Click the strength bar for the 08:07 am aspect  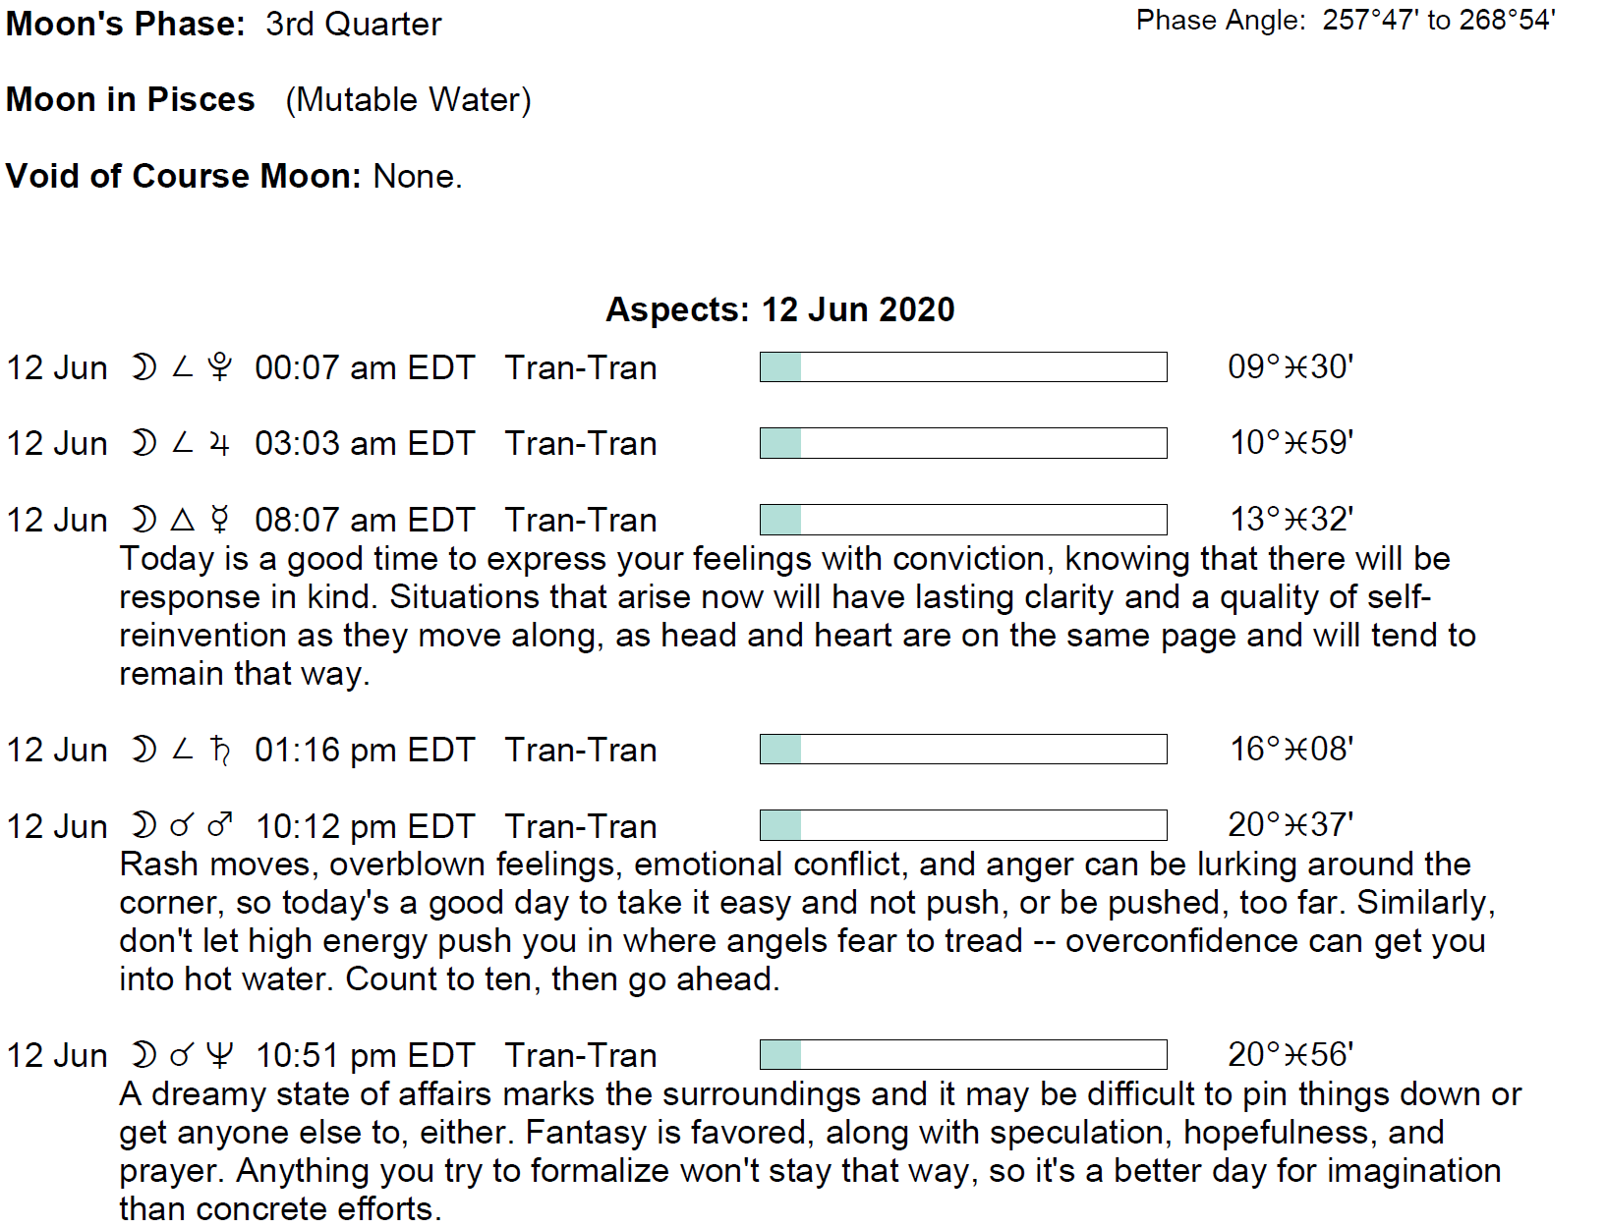coord(963,520)
